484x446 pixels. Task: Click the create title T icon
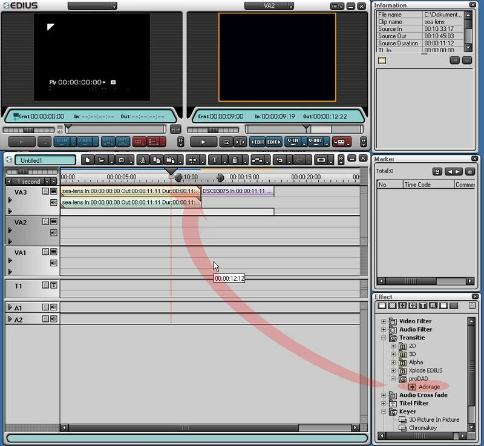point(215,160)
